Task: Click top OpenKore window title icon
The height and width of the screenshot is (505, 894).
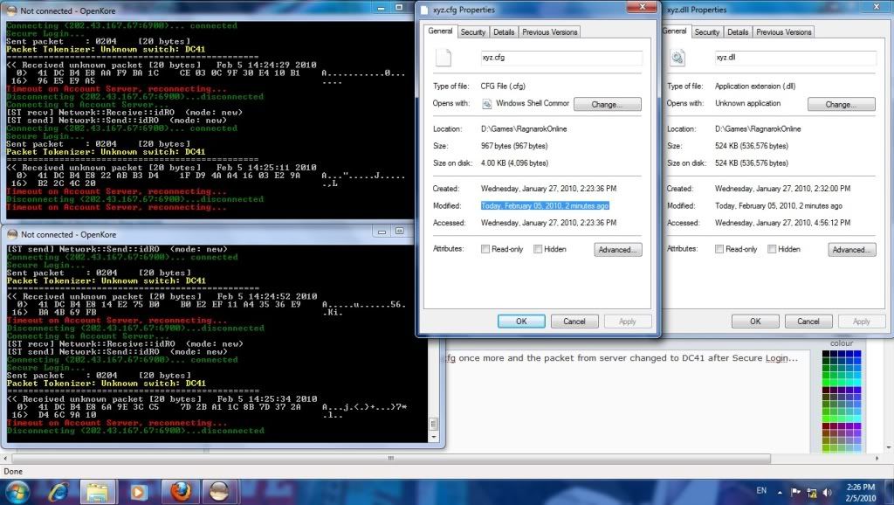Action: pyautogui.click(x=11, y=10)
